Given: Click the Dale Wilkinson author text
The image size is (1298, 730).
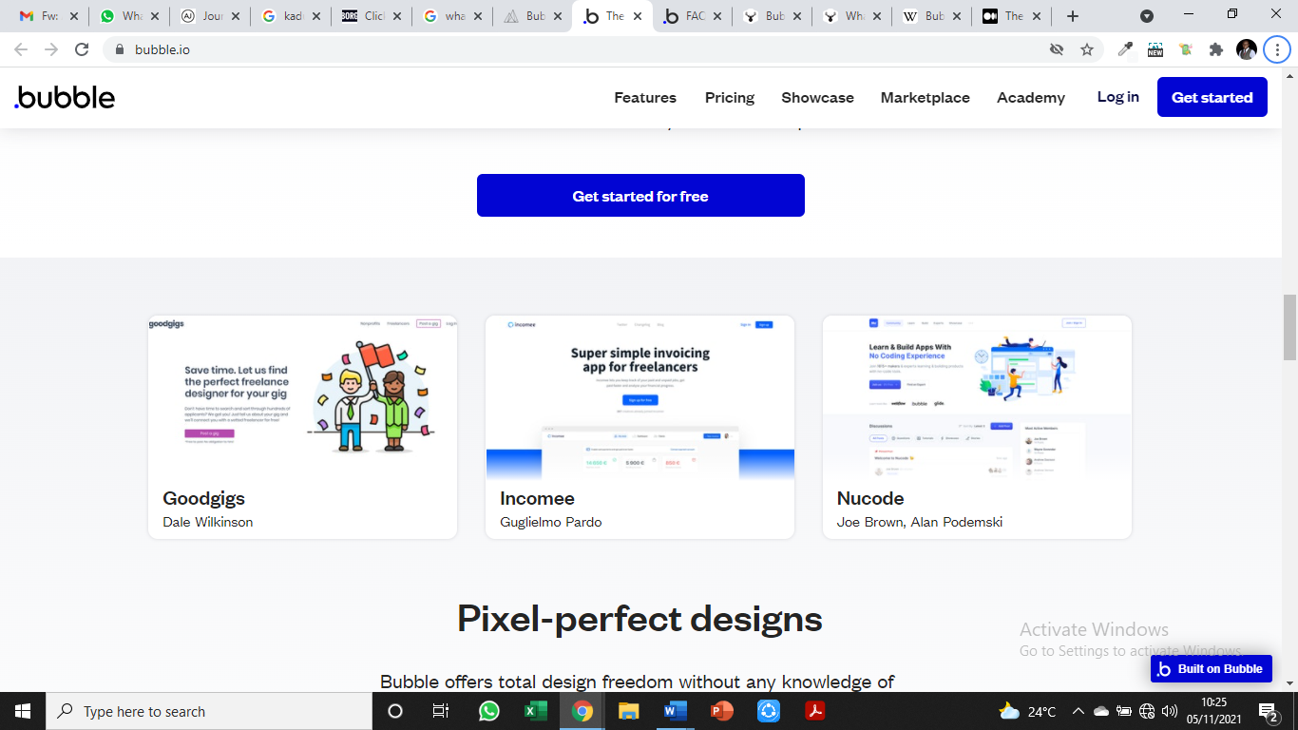Looking at the screenshot, I should click(x=207, y=522).
